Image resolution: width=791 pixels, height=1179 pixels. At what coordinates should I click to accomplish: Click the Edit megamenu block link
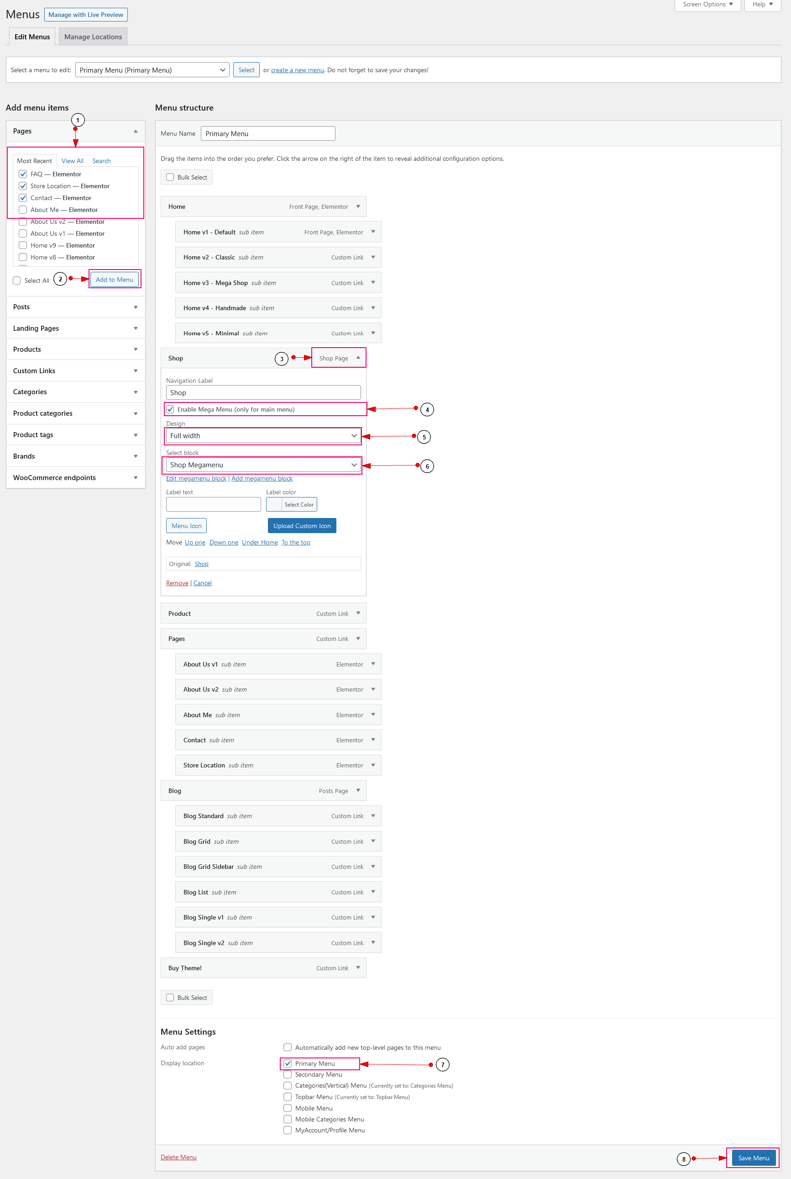tap(196, 478)
